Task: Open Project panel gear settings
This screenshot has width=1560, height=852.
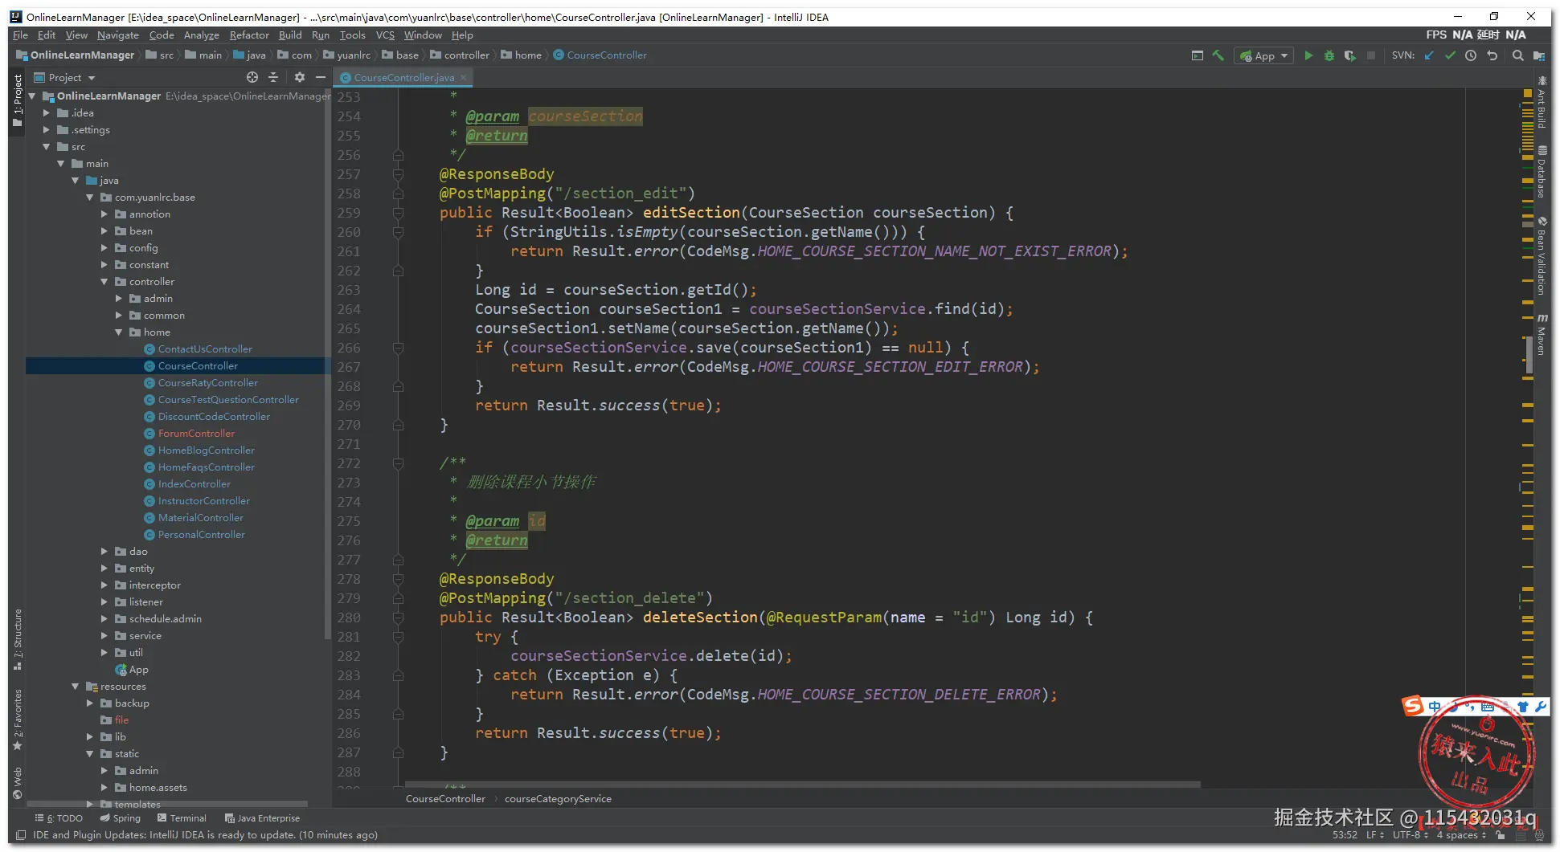Action: coord(300,77)
